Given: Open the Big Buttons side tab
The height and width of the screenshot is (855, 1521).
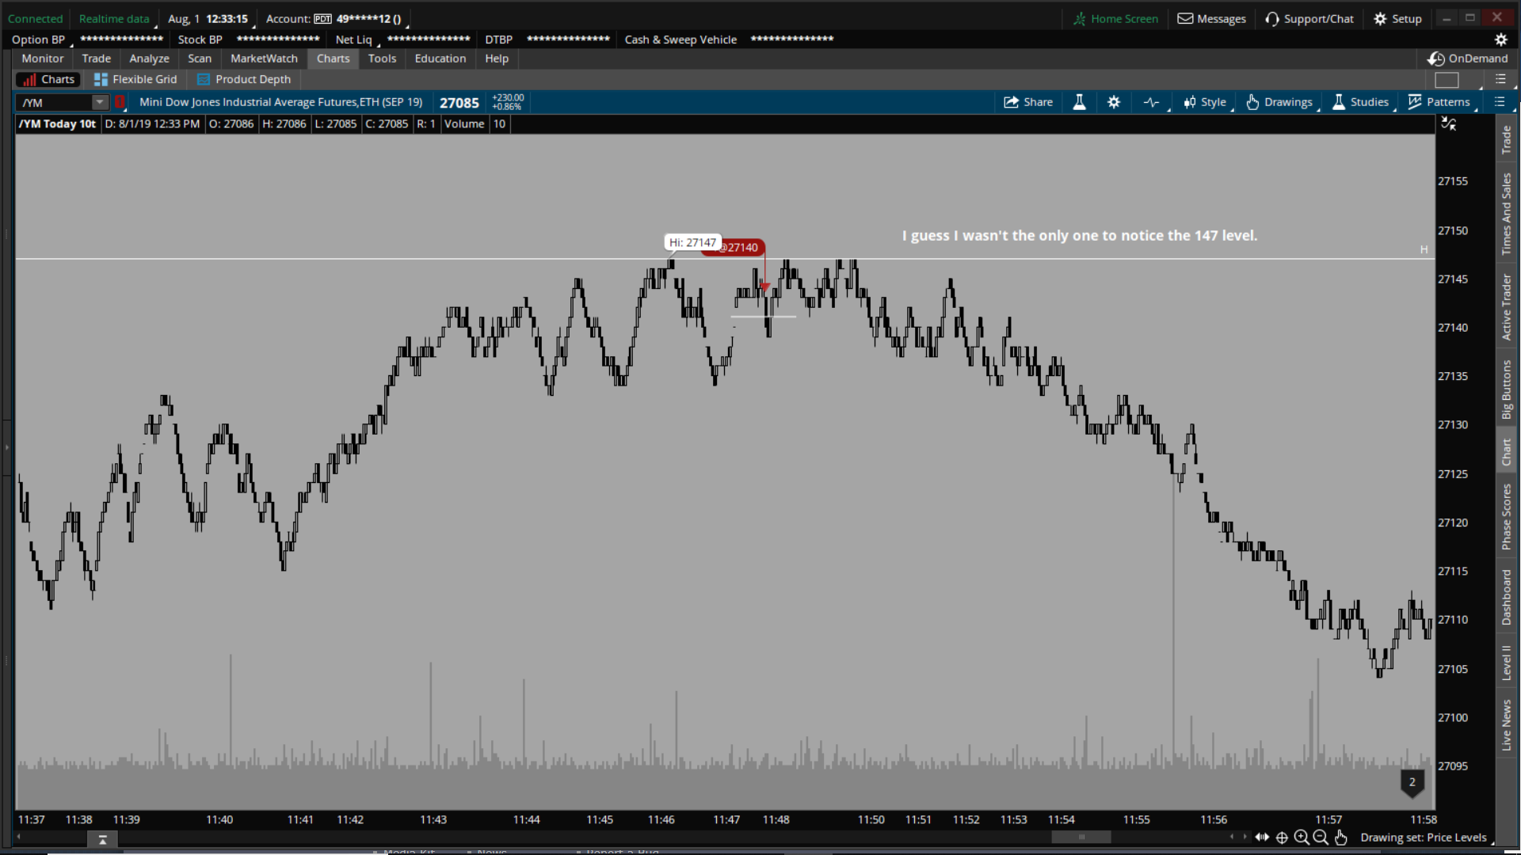Looking at the screenshot, I should (1506, 389).
